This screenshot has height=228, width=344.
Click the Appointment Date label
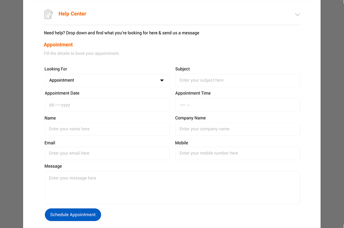point(62,93)
